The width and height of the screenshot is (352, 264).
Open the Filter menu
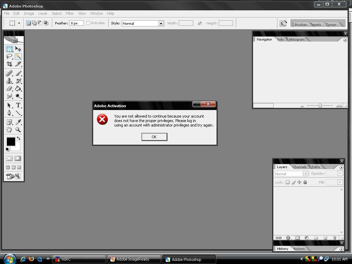[70, 13]
